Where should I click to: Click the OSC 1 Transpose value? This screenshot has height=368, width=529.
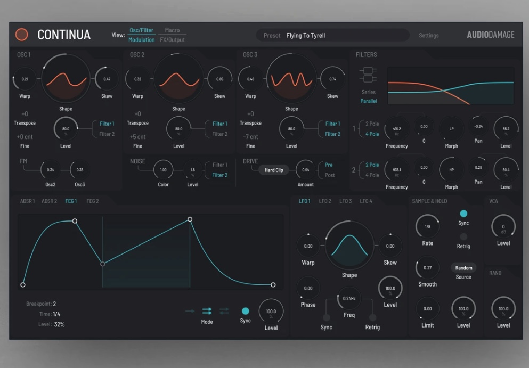point(25,114)
